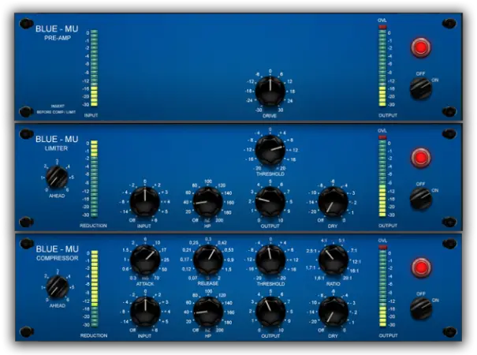This screenshot has width=477, height=355.
Task: Toggle the Compressor OFF/ON switch
Action: tap(421, 306)
